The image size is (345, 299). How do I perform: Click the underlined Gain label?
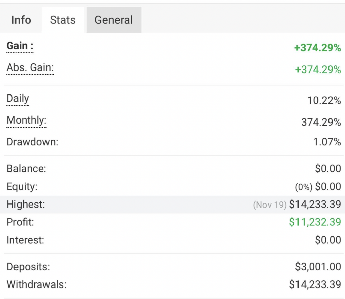coord(20,46)
